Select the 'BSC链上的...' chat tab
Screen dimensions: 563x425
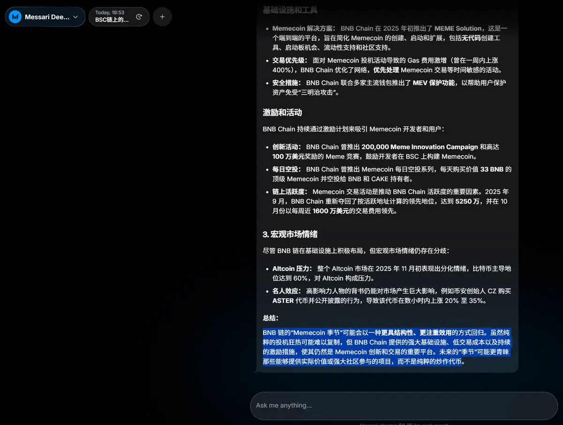[119, 17]
